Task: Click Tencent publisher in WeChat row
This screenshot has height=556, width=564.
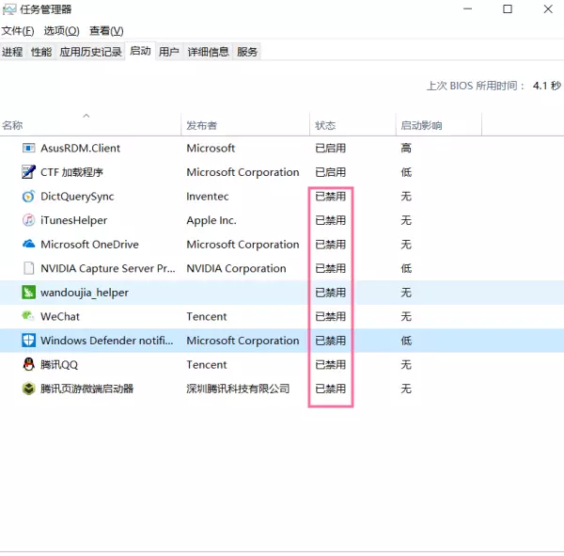Action: point(207,316)
